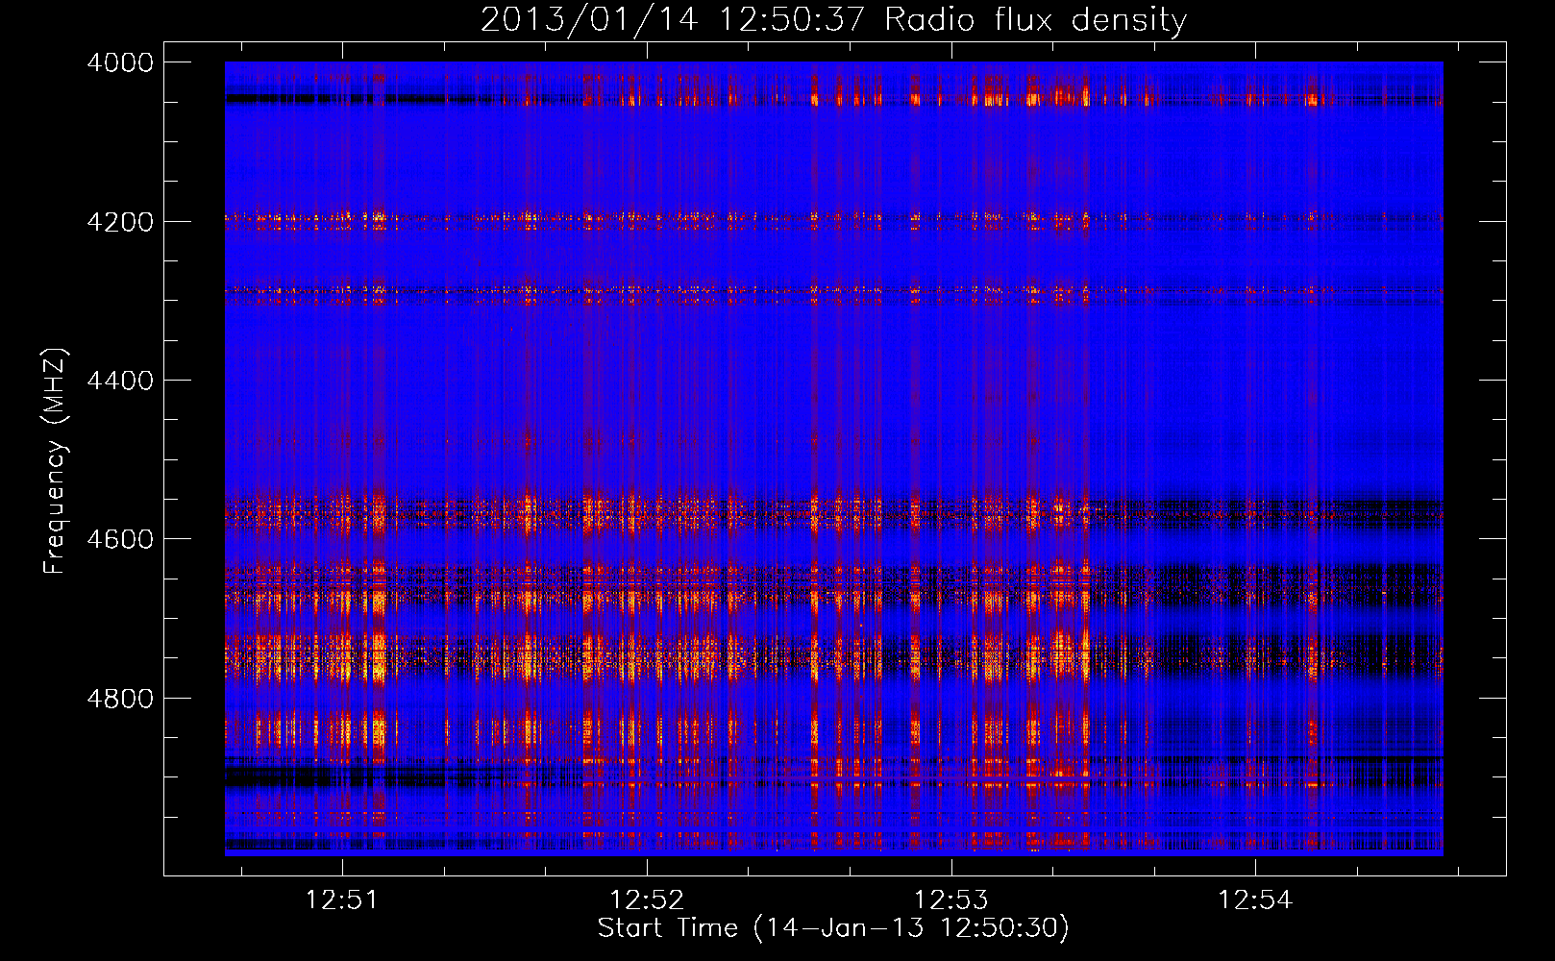Viewport: 1555px width, 961px height.
Task: Select the 4000 frequency axis label
Action: pyautogui.click(x=120, y=62)
